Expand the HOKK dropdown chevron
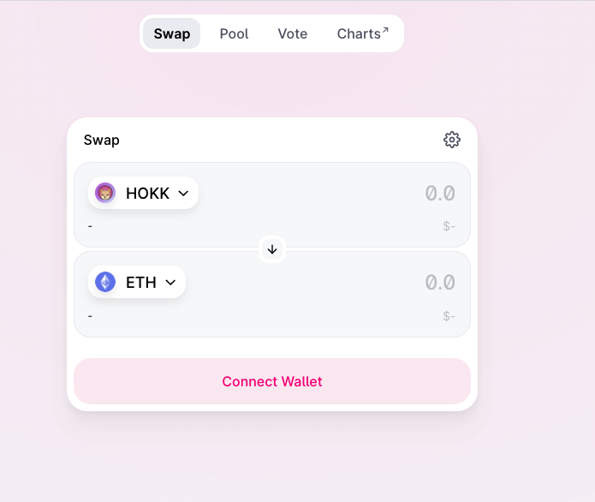Screen dimensions: 595x502 [x=183, y=194]
